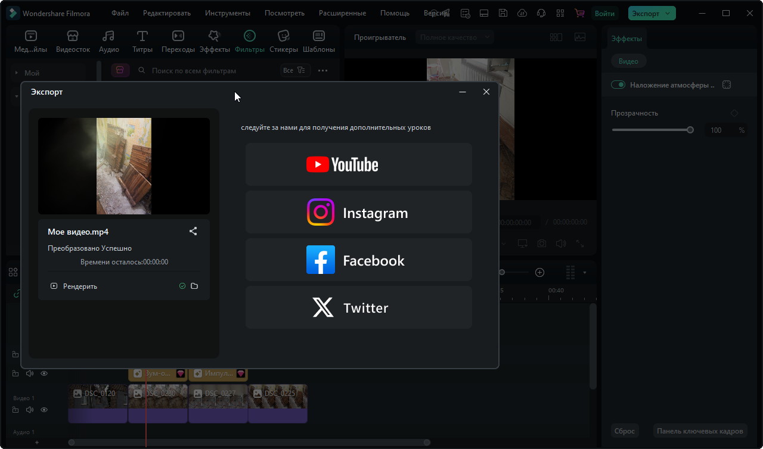Open the Посмотреть menu
The height and width of the screenshot is (449, 763).
[x=284, y=13]
